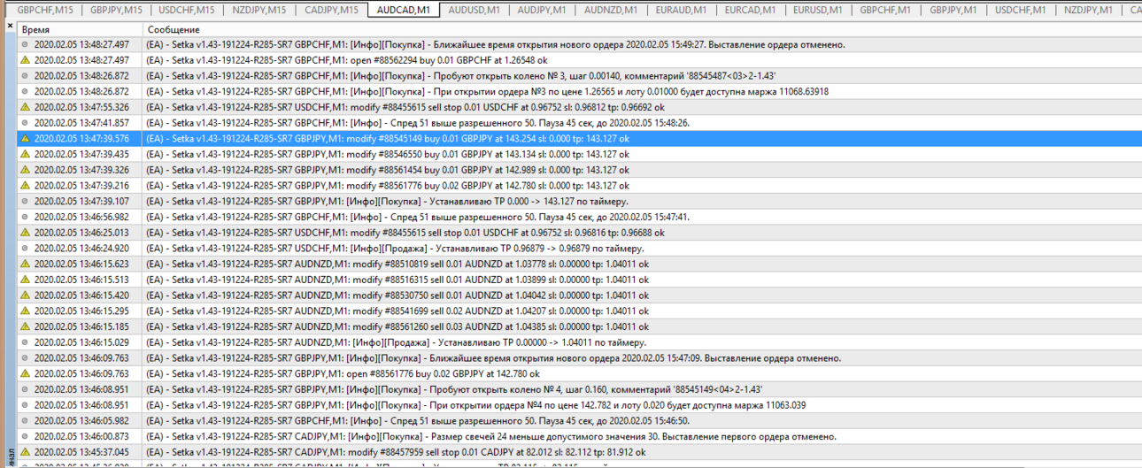Click info icon on 13:46:00.873 row
This screenshot has height=468, width=1142.
coord(25,437)
